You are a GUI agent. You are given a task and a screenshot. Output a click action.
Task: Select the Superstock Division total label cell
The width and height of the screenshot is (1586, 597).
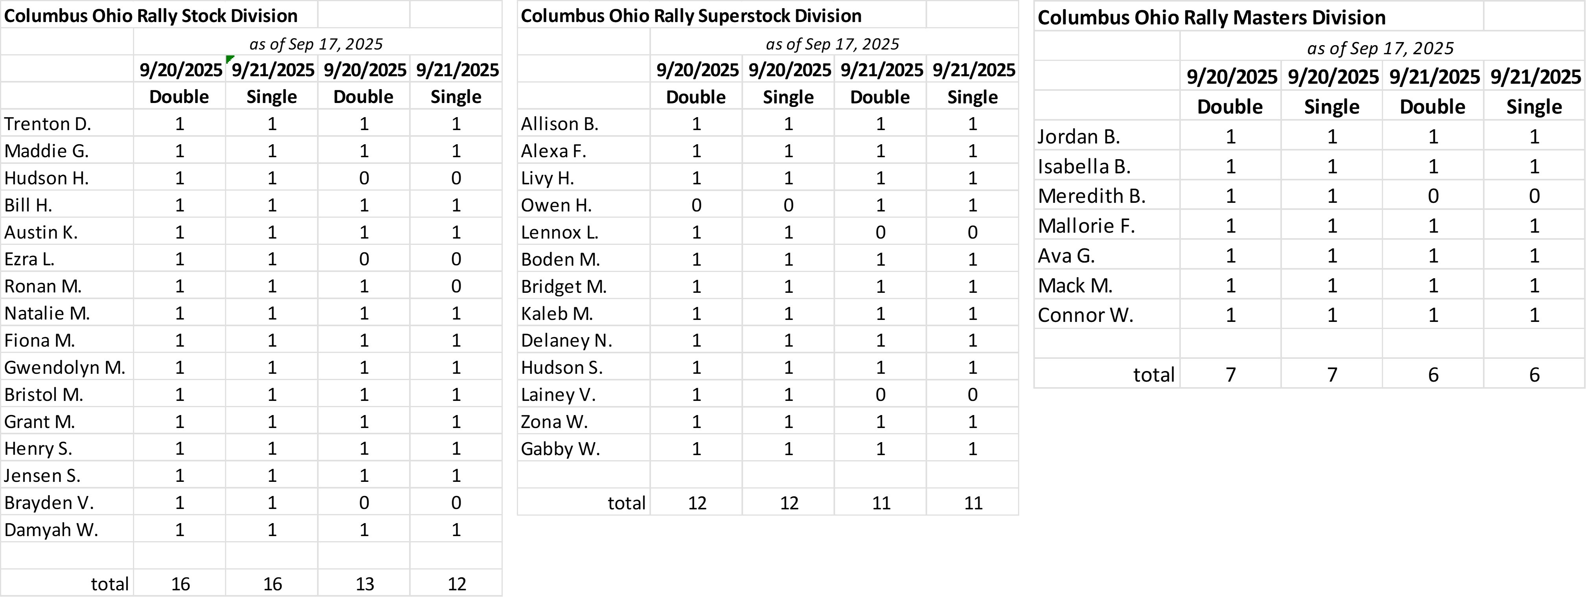[626, 503]
